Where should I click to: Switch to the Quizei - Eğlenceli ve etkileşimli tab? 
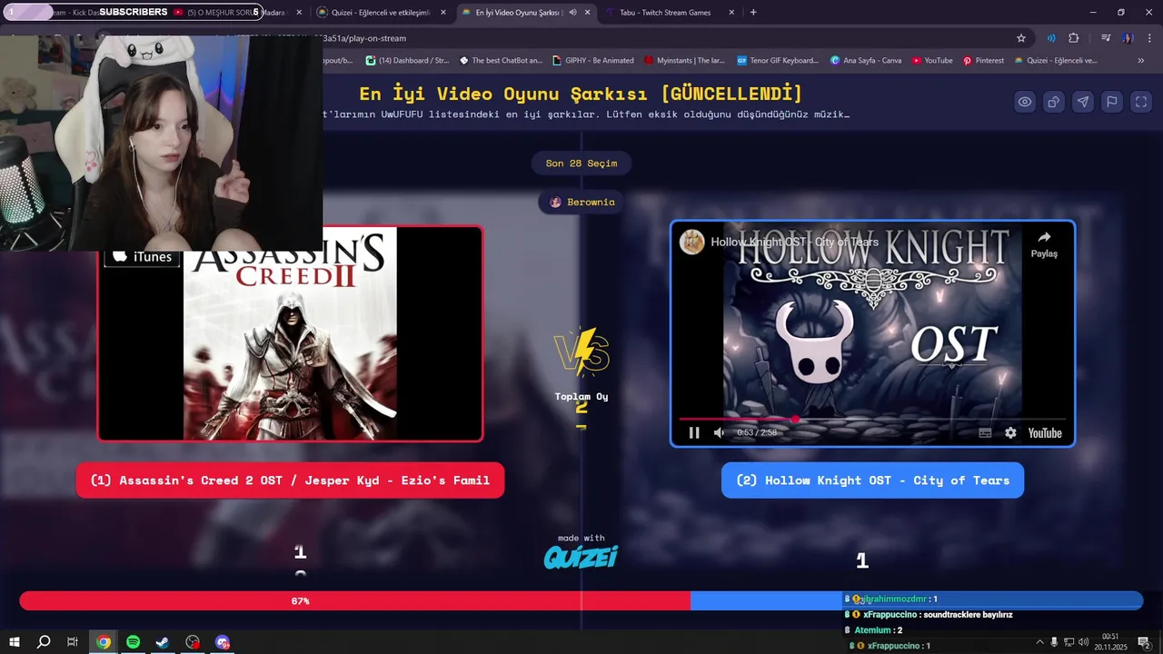(381, 13)
